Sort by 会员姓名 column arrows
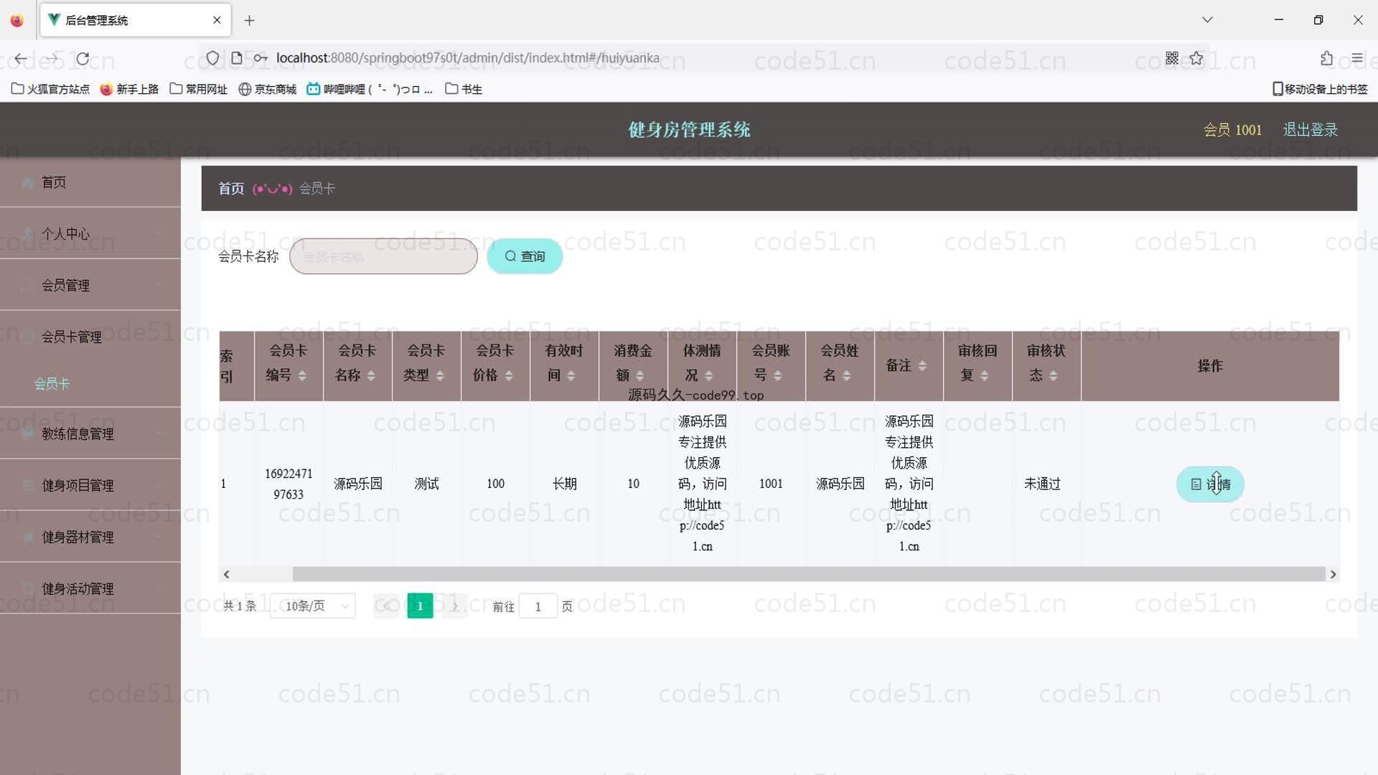The height and width of the screenshot is (775, 1378). point(846,376)
